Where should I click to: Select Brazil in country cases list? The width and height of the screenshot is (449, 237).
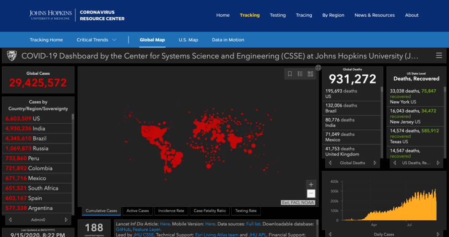click(x=37, y=139)
